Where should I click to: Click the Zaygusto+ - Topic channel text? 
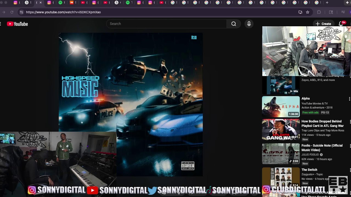click(312, 174)
